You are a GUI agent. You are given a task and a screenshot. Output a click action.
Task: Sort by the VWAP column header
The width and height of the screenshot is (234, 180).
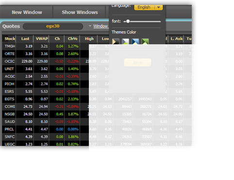[42, 39]
